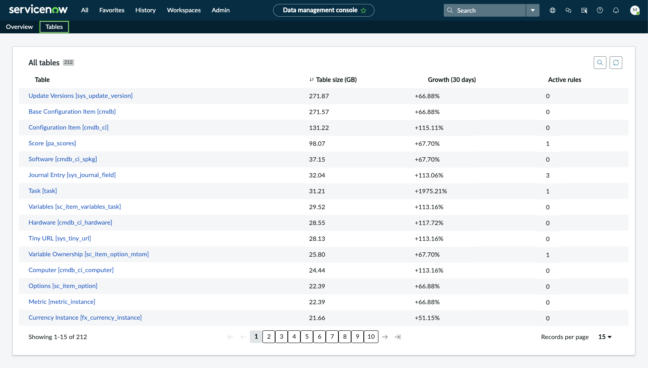Open Computer [cmdb_ci_computer] link
The image size is (648, 368).
pos(71,270)
